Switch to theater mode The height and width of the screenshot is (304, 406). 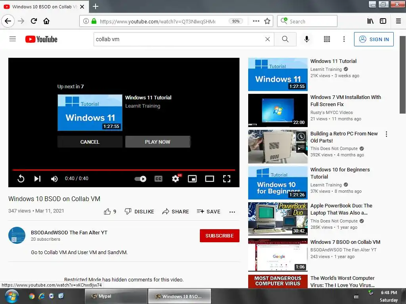[209, 179]
